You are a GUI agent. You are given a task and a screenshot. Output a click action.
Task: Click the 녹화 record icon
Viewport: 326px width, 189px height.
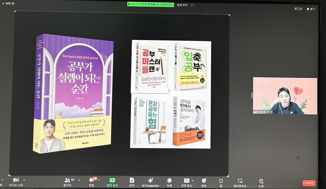coord(169,181)
